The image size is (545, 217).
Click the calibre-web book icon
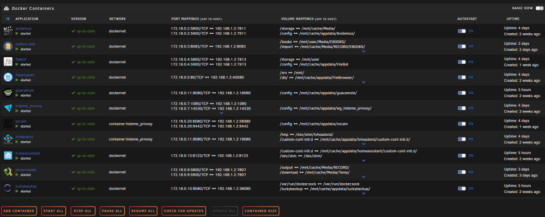point(8,46)
